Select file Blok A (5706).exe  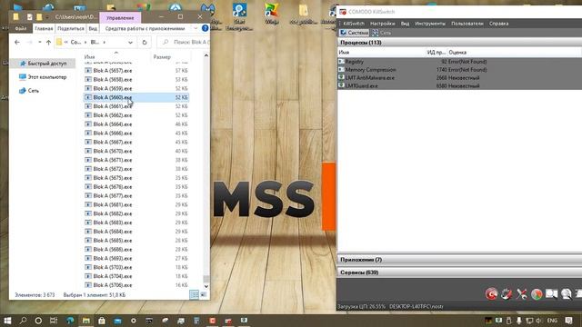point(136,285)
